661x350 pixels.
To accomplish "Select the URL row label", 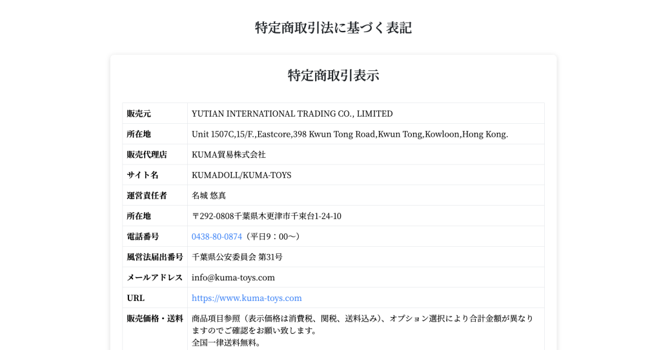I will [x=136, y=298].
